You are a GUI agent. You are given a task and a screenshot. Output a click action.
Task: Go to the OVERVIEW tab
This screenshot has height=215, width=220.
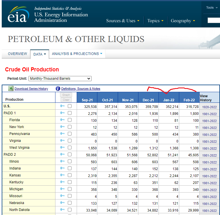pyautogui.click(x=18, y=54)
